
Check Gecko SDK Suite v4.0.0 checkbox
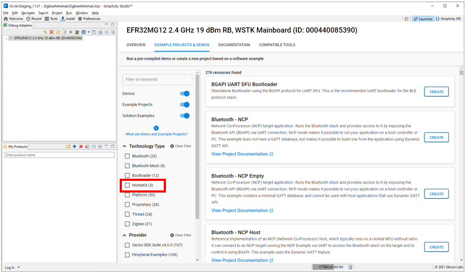click(128, 245)
